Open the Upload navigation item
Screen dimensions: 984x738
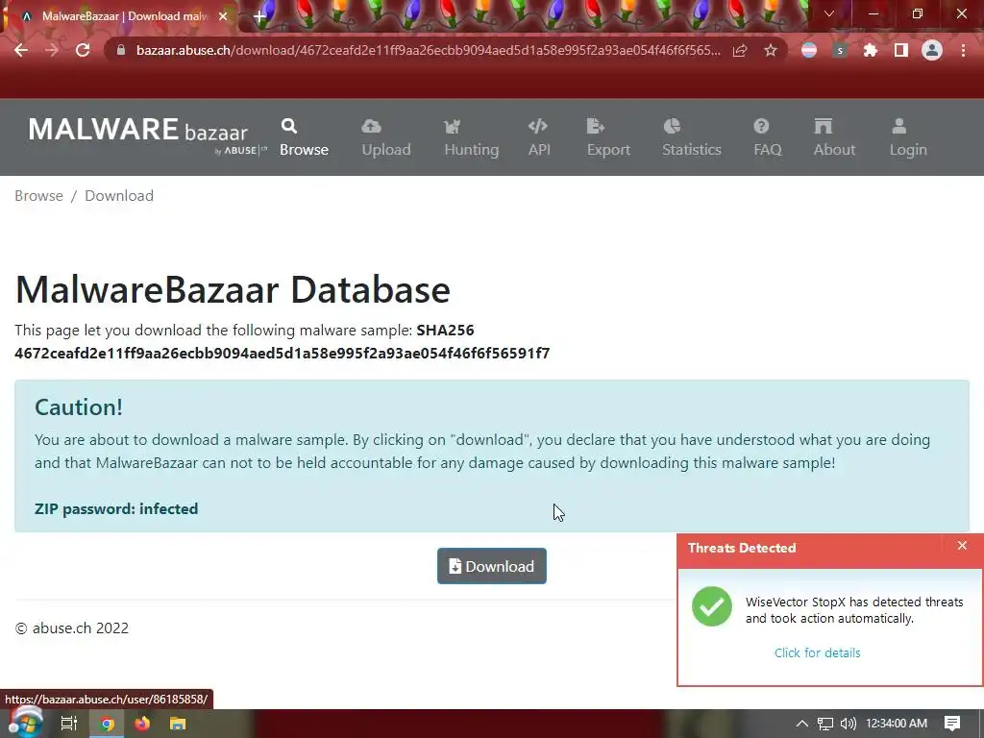tap(386, 137)
